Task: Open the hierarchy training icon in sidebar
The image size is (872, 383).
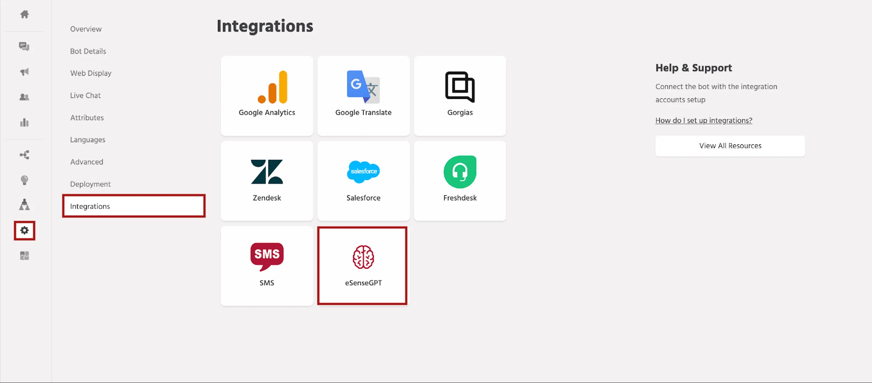Action: (x=24, y=205)
